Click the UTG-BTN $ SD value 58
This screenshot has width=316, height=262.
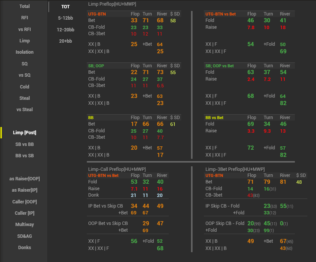[x=173, y=20]
